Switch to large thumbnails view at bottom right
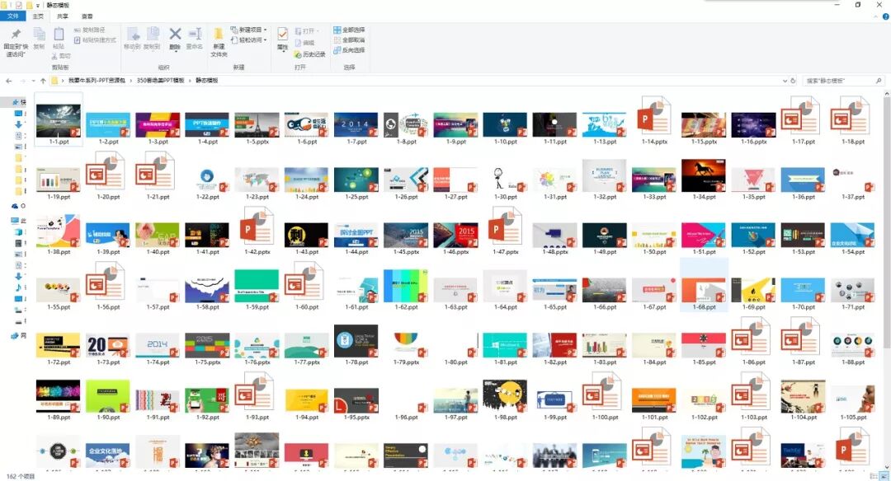The image size is (891, 481). point(884,476)
